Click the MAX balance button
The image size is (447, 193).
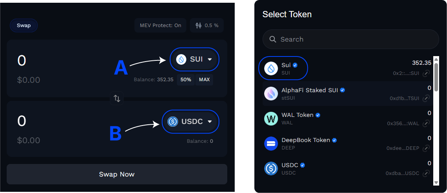(204, 80)
